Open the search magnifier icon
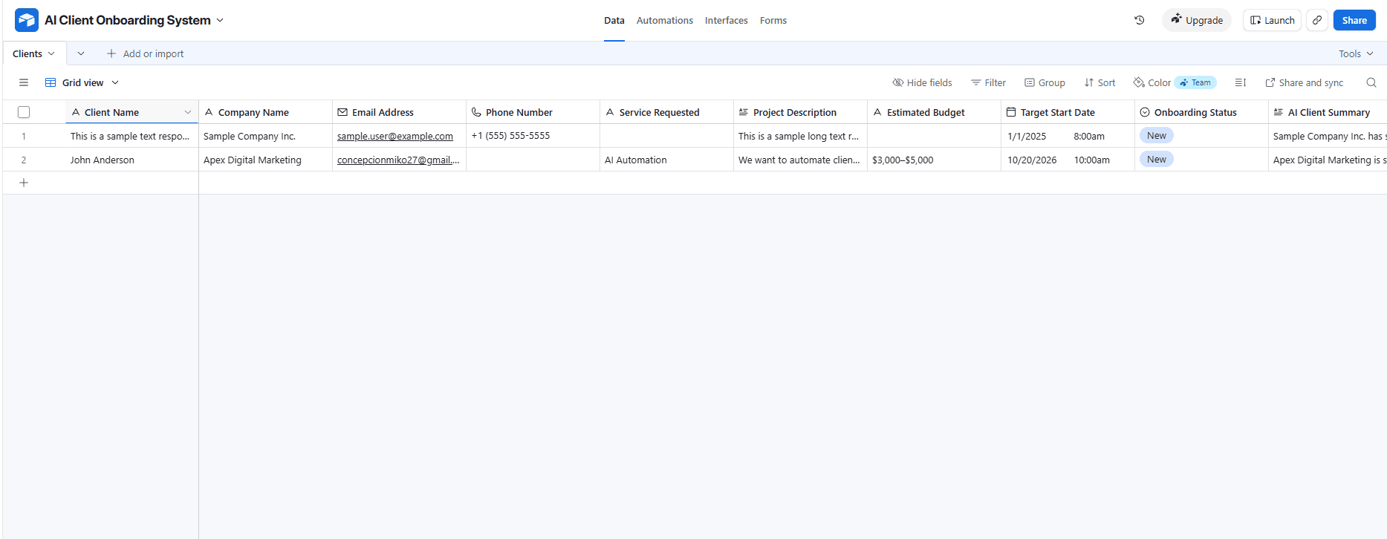 [1371, 82]
